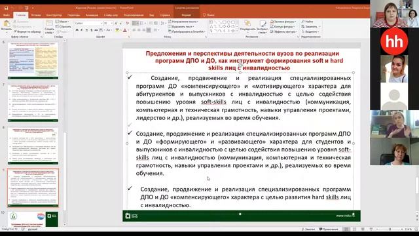Open the line spacing dropdown
Viewport: 419px width, 236px height.
[163, 24]
